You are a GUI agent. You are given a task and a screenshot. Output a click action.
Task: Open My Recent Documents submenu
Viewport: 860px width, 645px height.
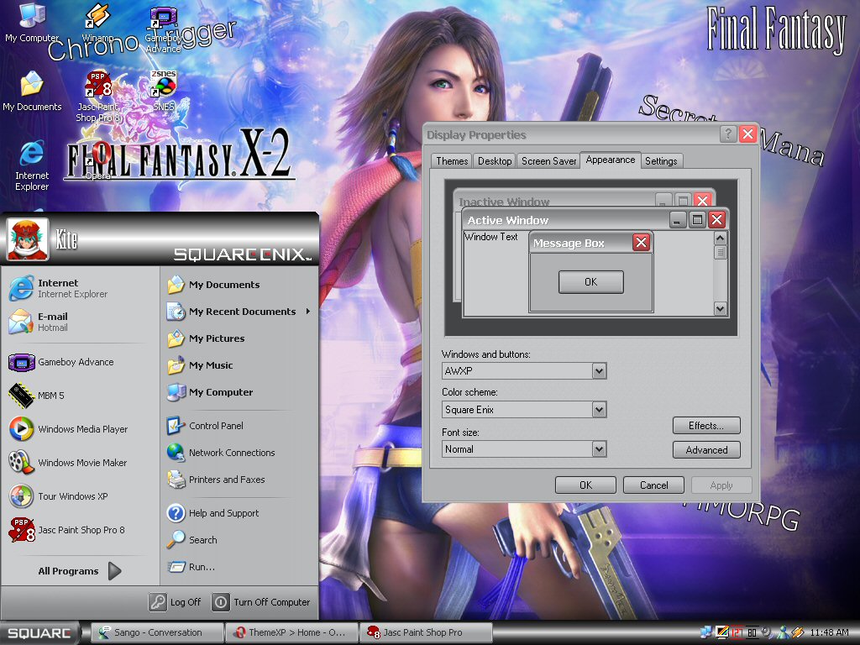point(241,312)
